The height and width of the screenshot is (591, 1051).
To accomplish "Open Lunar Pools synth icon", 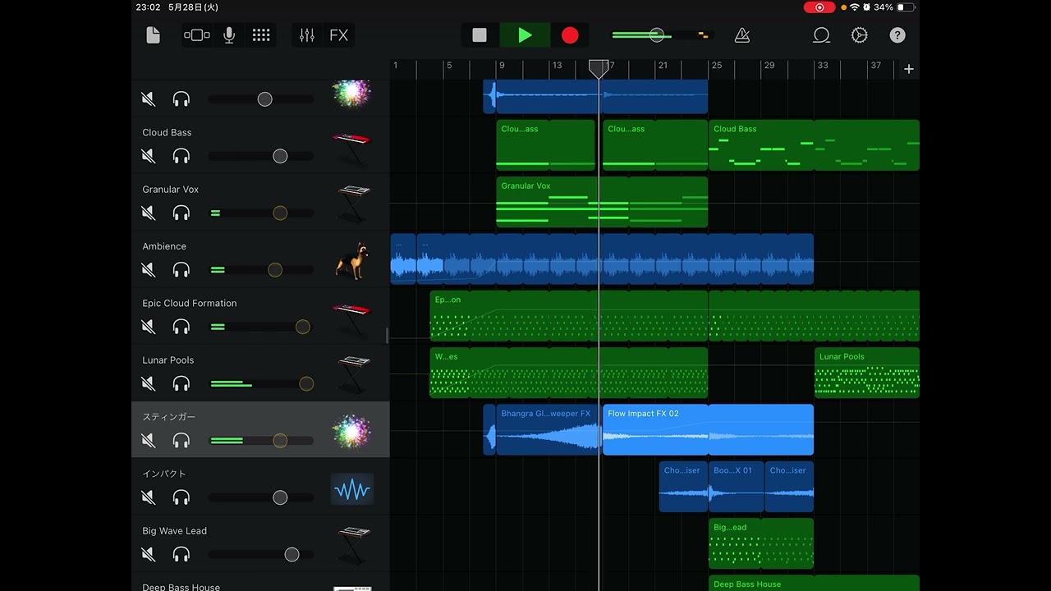I will click(x=351, y=375).
